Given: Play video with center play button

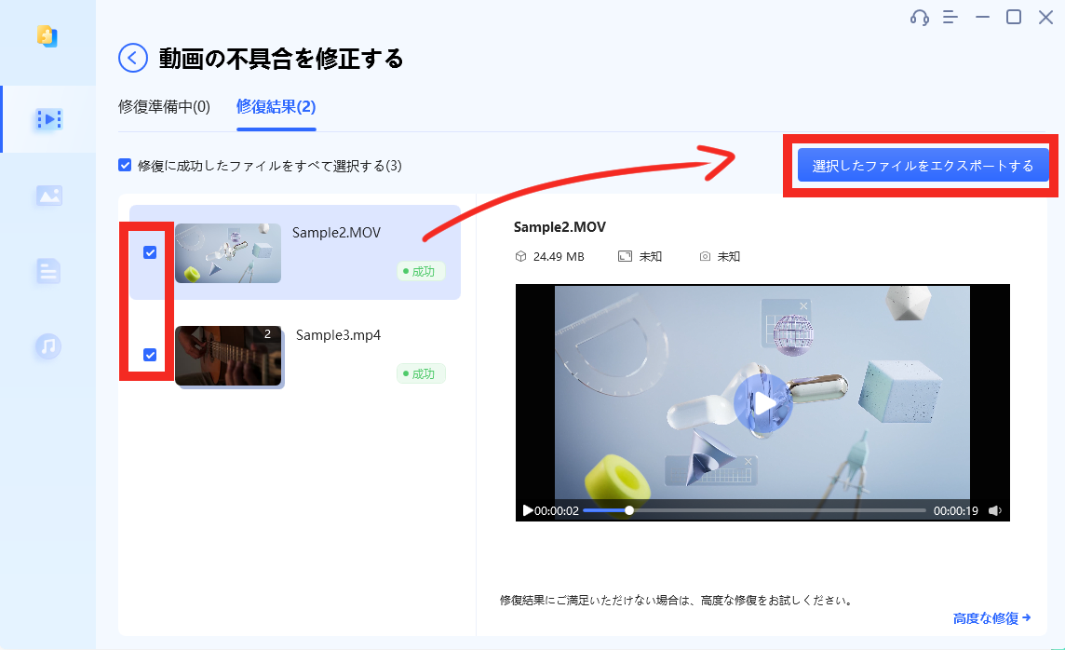Looking at the screenshot, I should pos(762,402).
